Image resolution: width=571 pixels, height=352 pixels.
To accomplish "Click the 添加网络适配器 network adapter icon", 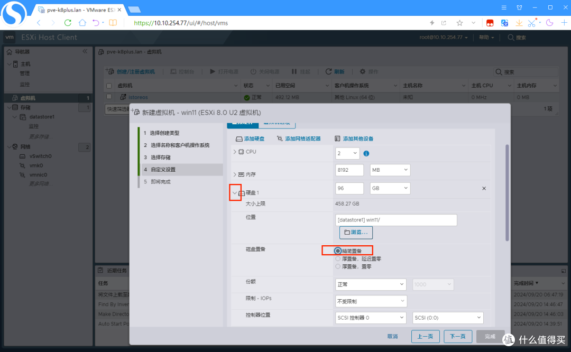I will [x=280, y=138].
